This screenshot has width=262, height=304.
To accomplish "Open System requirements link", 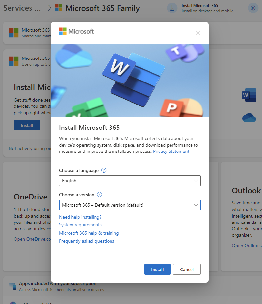I will pyautogui.click(x=80, y=225).
